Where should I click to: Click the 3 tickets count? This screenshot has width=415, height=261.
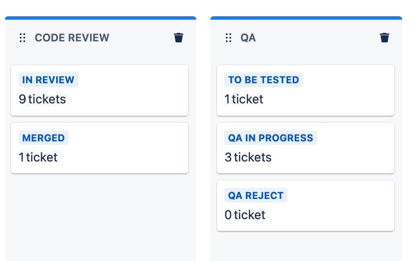coord(248,158)
